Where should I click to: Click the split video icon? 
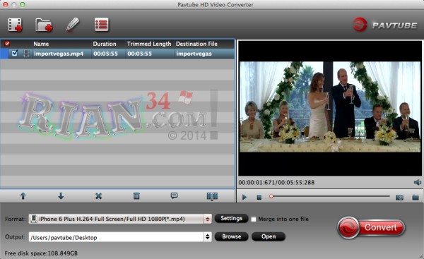[212, 196]
